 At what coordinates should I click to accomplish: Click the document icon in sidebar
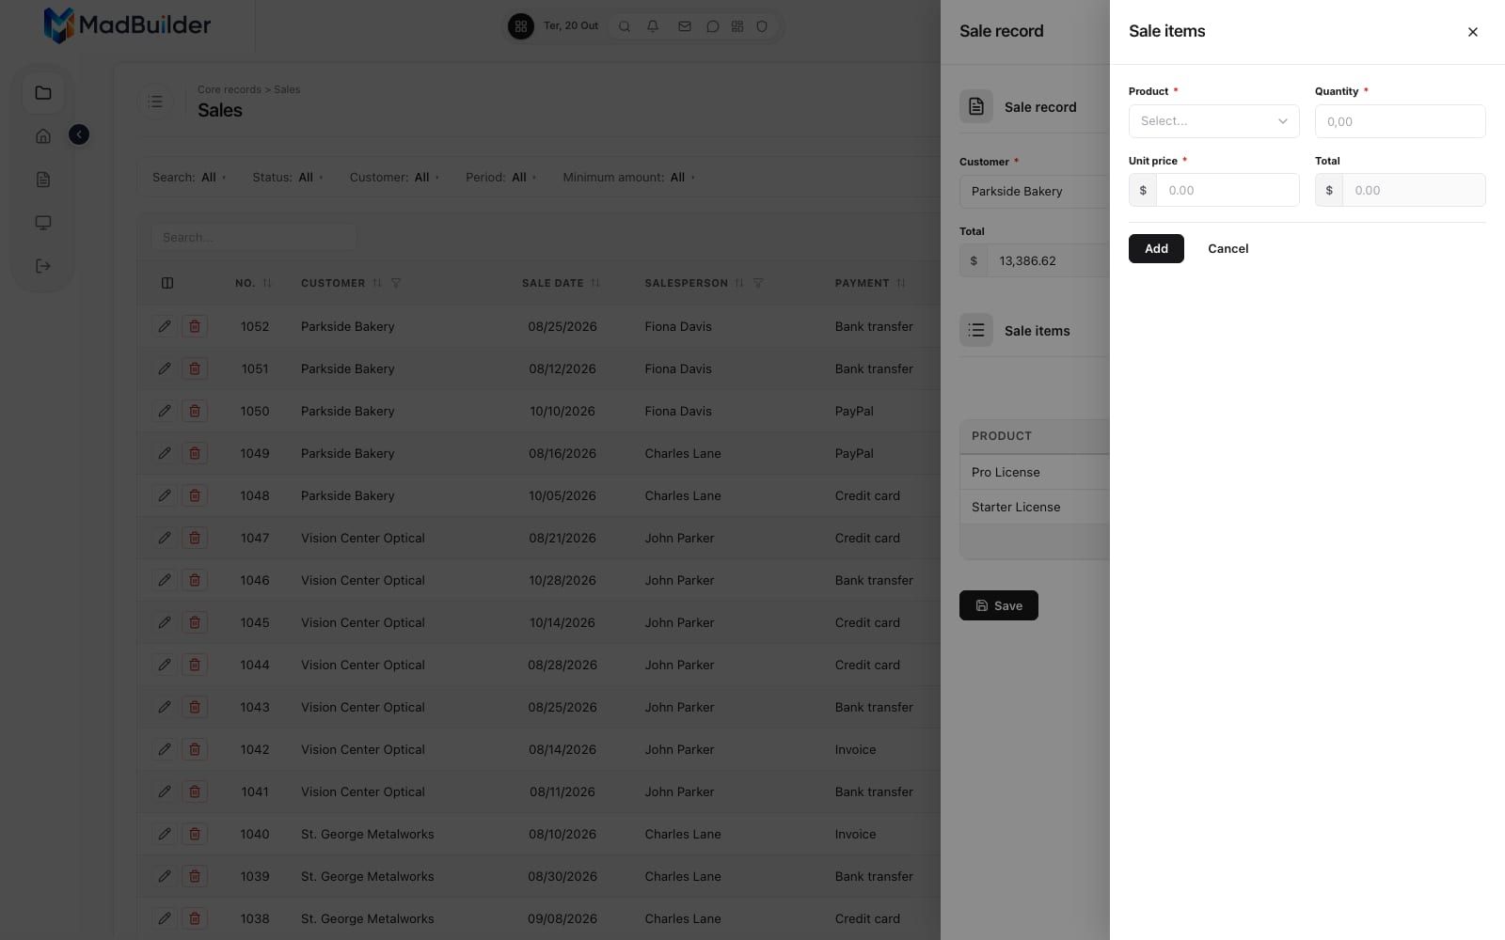click(x=43, y=180)
